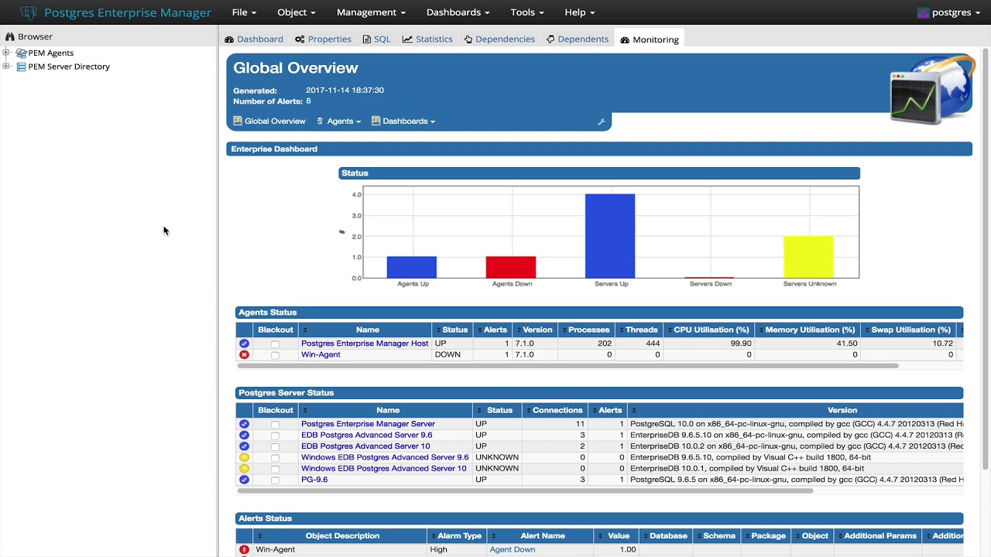The image size is (991, 557).
Task: Toggle blackout checkbox for EDB Postgres Advanced Server 10
Action: tap(275, 447)
